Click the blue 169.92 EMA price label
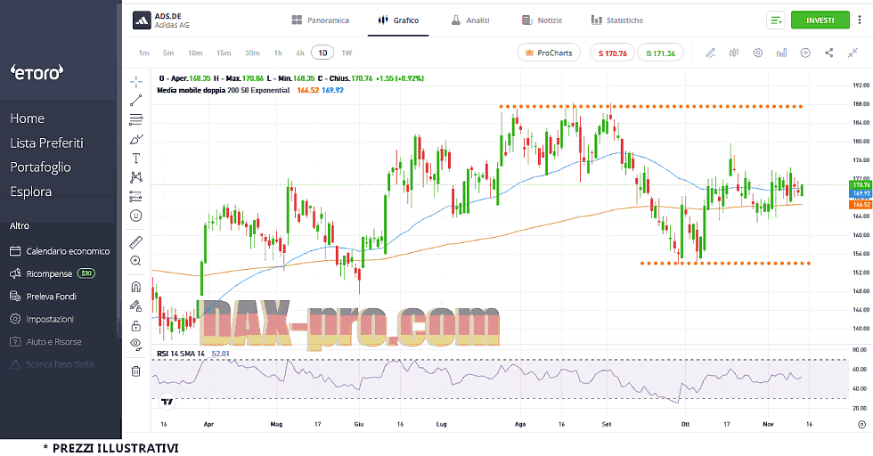The height and width of the screenshot is (456, 873). click(861, 194)
